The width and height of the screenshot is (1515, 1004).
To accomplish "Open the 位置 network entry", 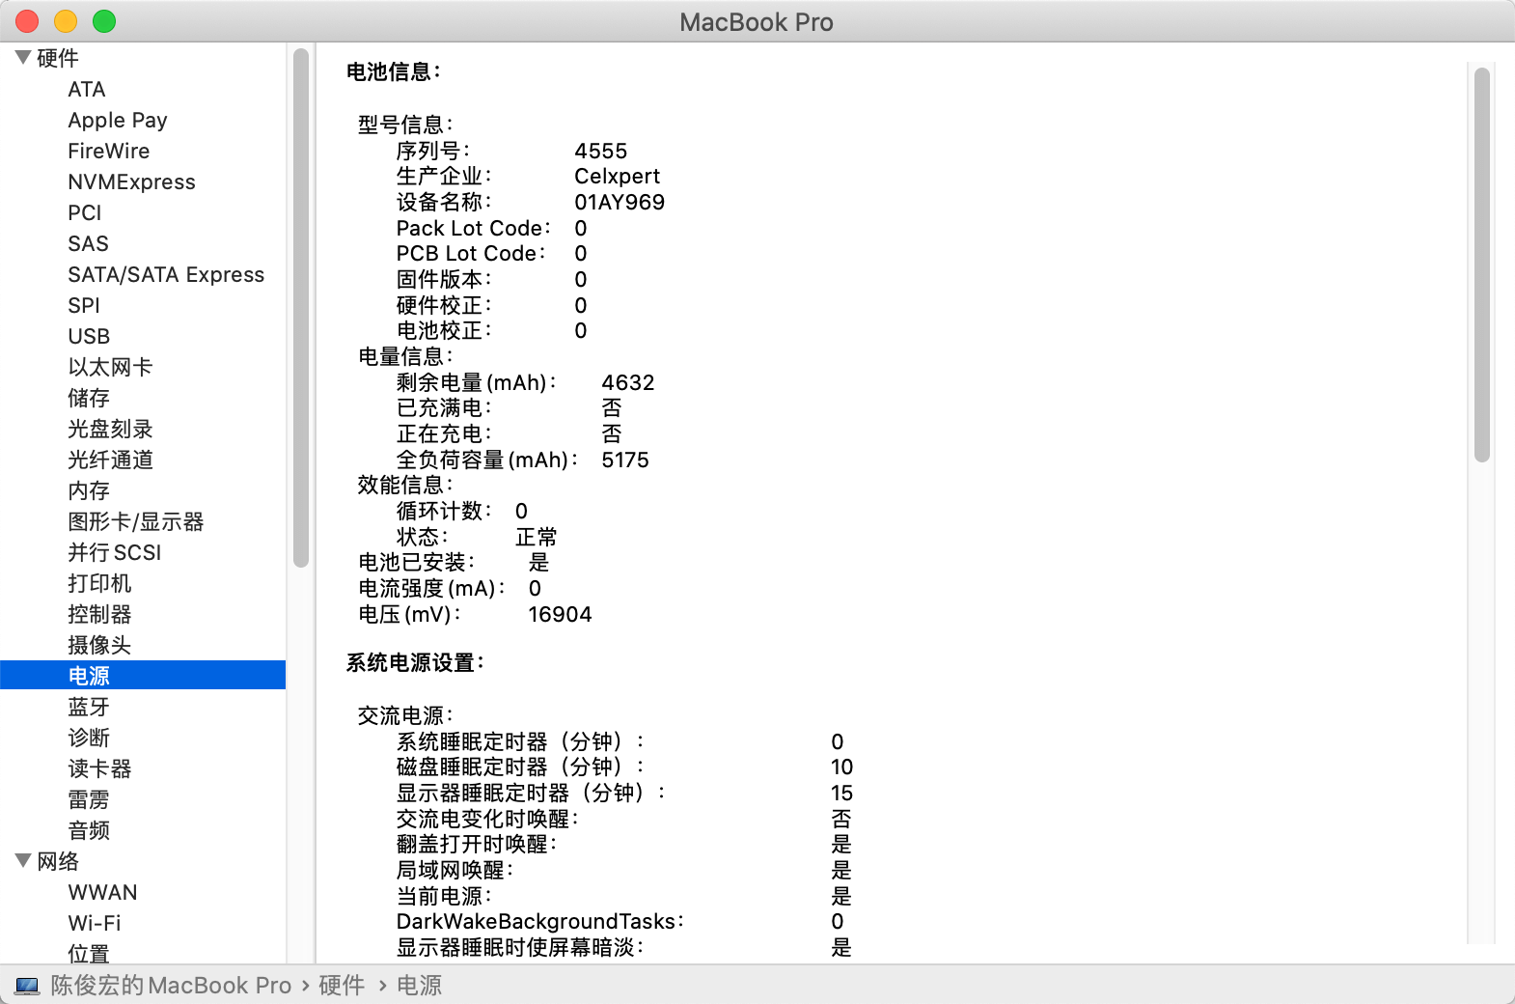I will click(89, 953).
